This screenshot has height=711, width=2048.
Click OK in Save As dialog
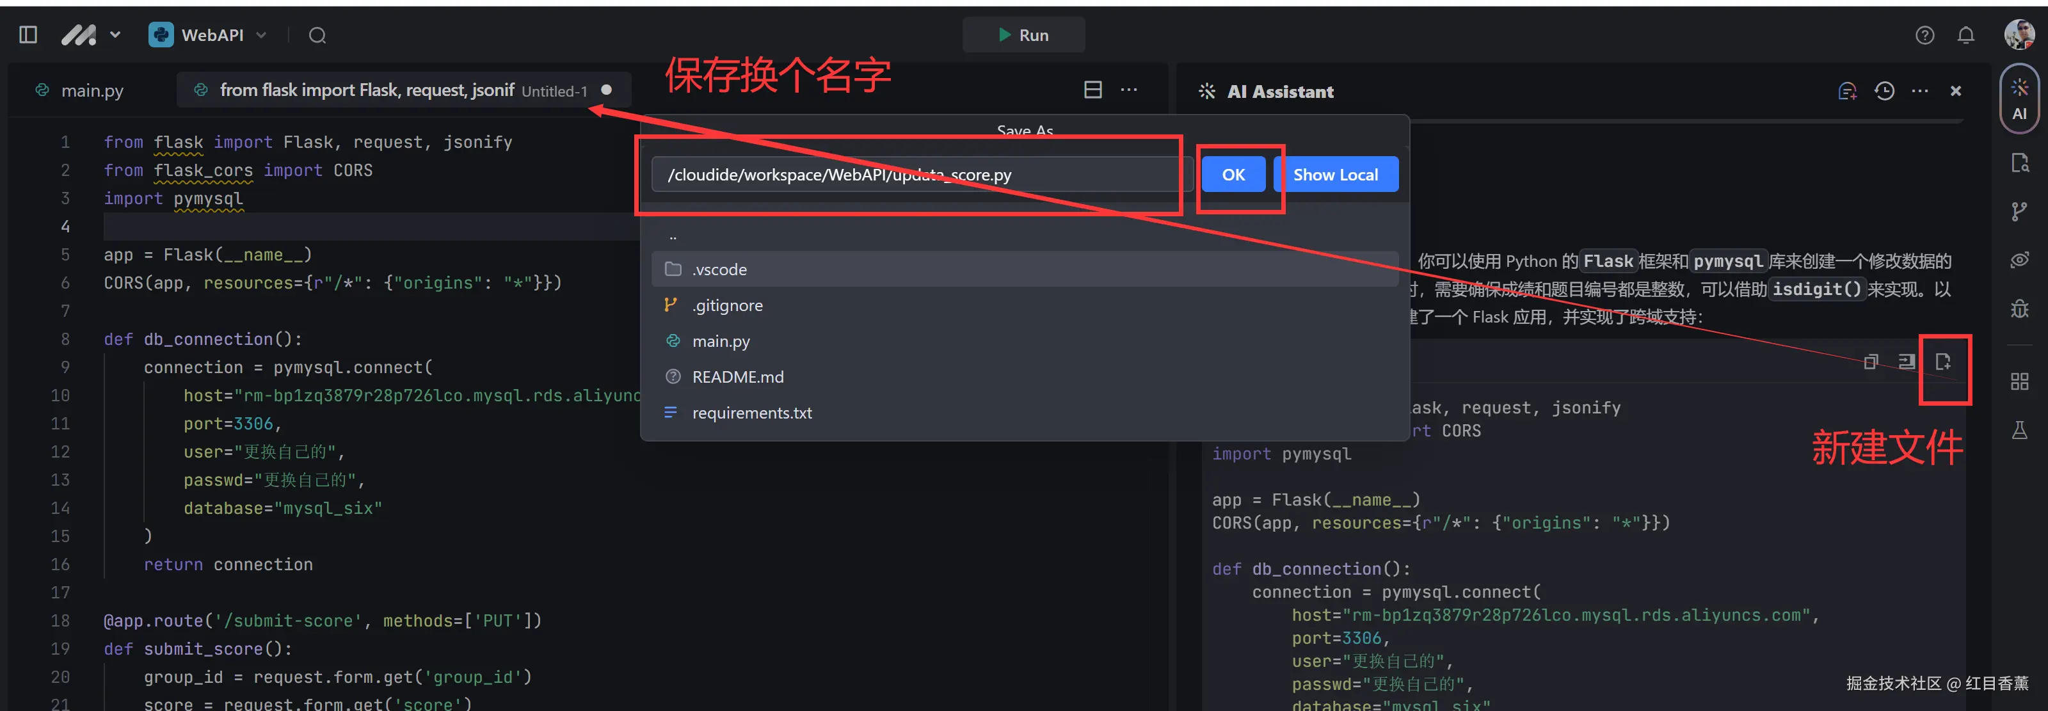1232,174
